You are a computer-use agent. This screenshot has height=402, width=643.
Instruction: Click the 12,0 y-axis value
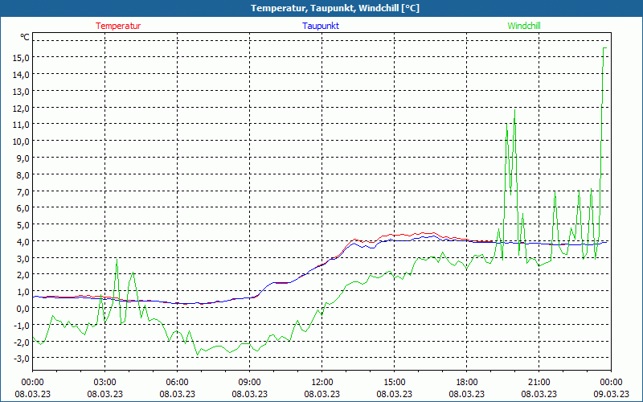[21, 109]
